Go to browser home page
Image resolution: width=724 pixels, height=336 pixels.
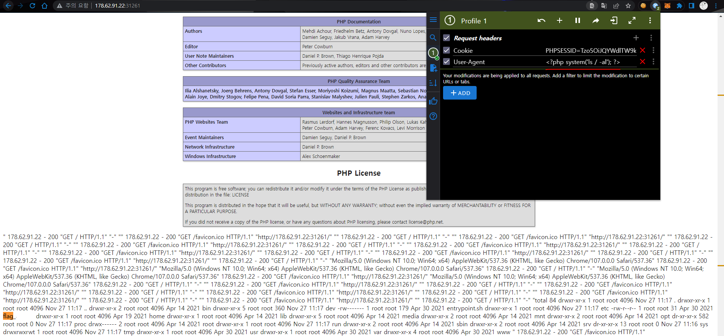point(44,6)
